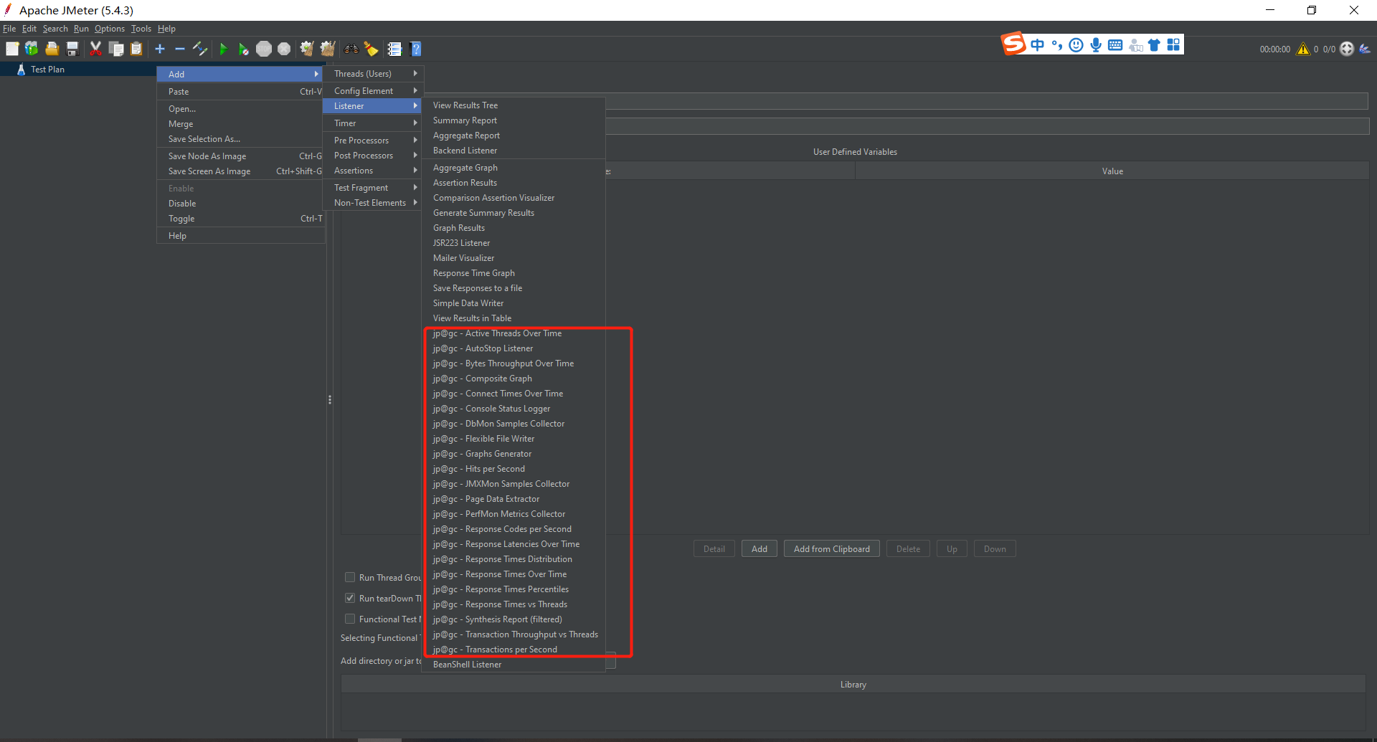Click Add variable button
1377x742 pixels.
760,549
